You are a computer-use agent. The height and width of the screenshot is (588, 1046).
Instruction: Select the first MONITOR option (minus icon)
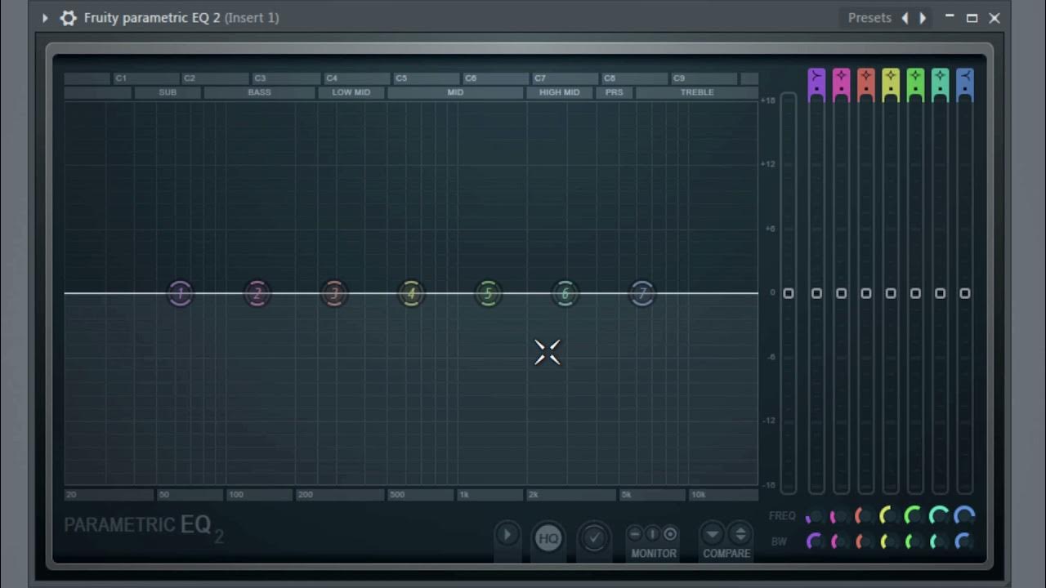[635, 534]
